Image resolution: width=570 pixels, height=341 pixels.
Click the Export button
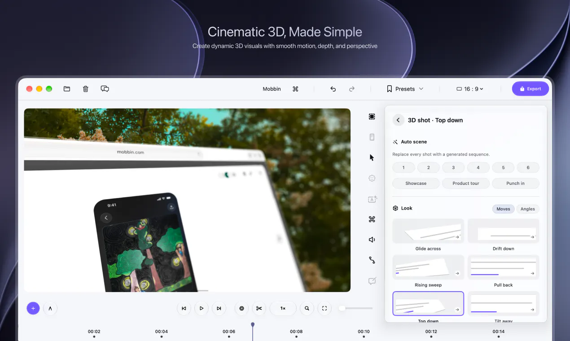(x=531, y=89)
